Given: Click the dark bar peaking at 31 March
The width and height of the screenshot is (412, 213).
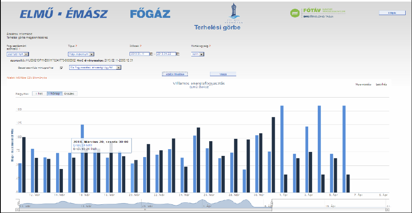Looking at the screenshot, I should tap(273, 155).
